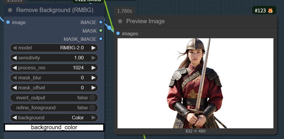Click the 1.760s execution time badge
284x139 pixels.
click(124, 11)
